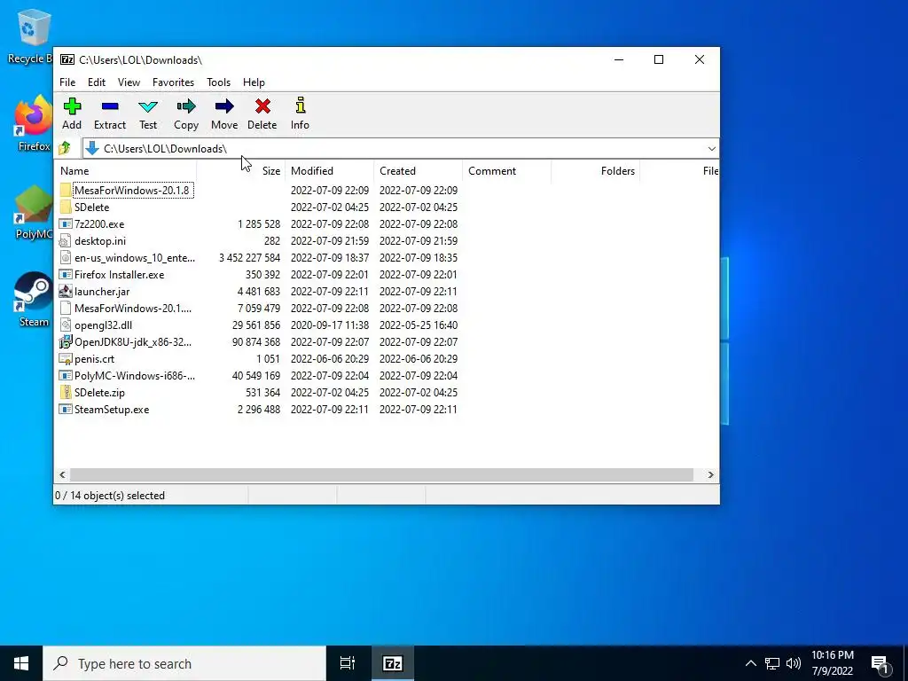Go up one folder level icon
Viewport: 908px width, 681px height.
pyautogui.click(x=65, y=148)
